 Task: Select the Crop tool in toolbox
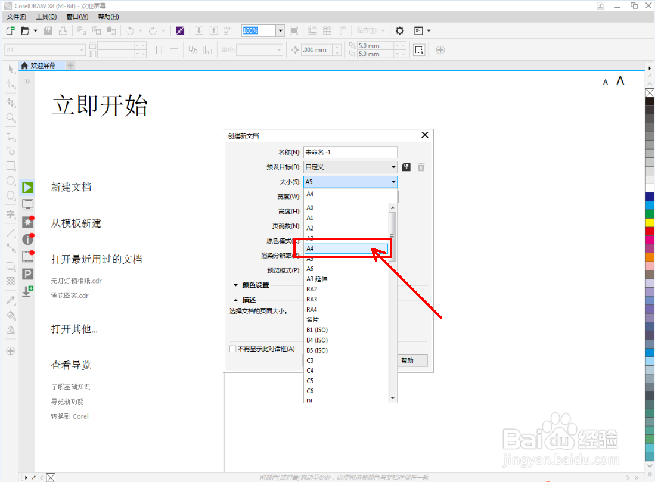click(x=11, y=102)
